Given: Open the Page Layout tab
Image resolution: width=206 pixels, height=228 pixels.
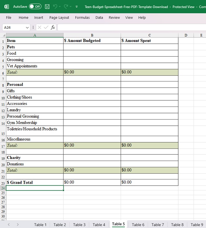Looking at the screenshot, I should click(59, 18).
